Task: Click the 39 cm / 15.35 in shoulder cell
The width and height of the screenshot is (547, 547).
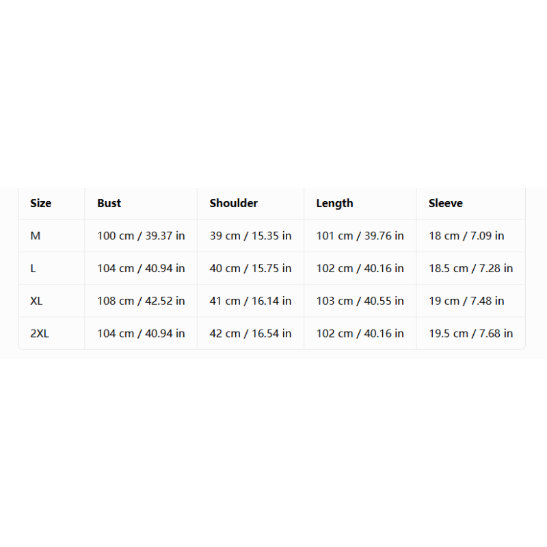Action: click(x=250, y=236)
